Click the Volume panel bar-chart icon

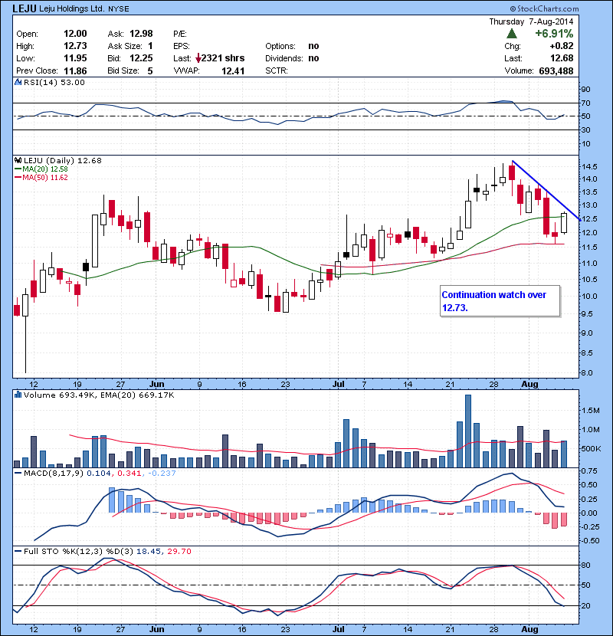tap(18, 395)
